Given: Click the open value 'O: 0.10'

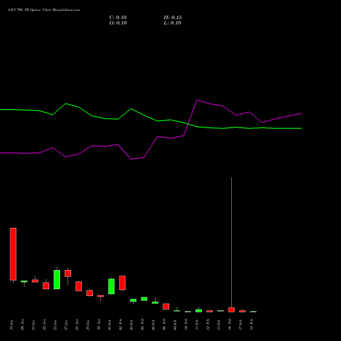Looking at the screenshot, I should coord(118,23).
